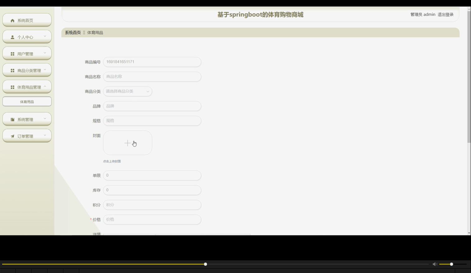471x273 pixels.
Task: Focus the 价格 input field
Action: [x=152, y=219]
